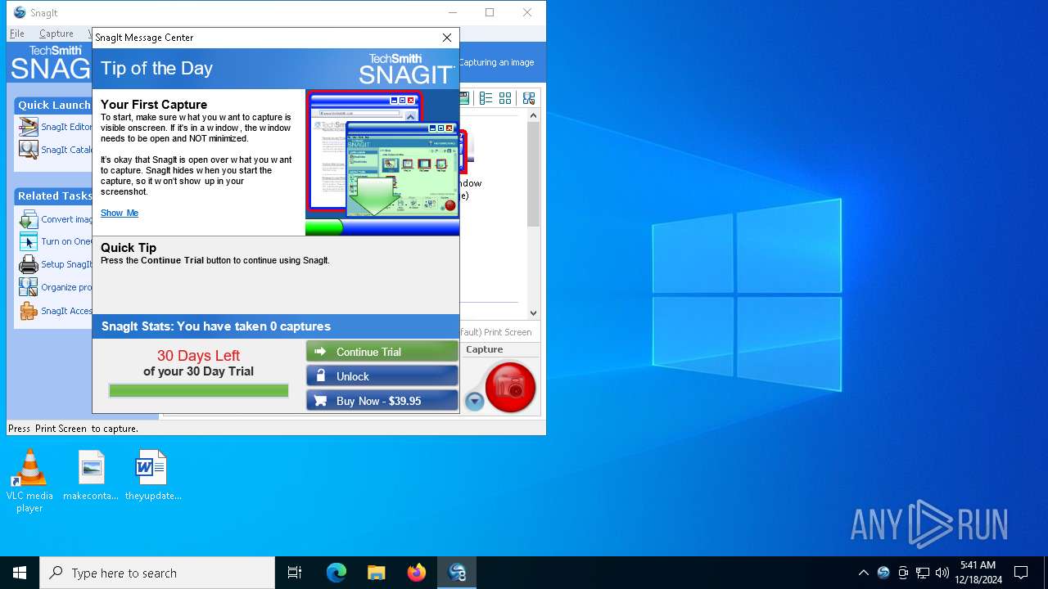Image resolution: width=1048 pixels, height=589 pixels.
Task: Click the SnagIt Stats captures banner
Action: [x=276, y=326]
